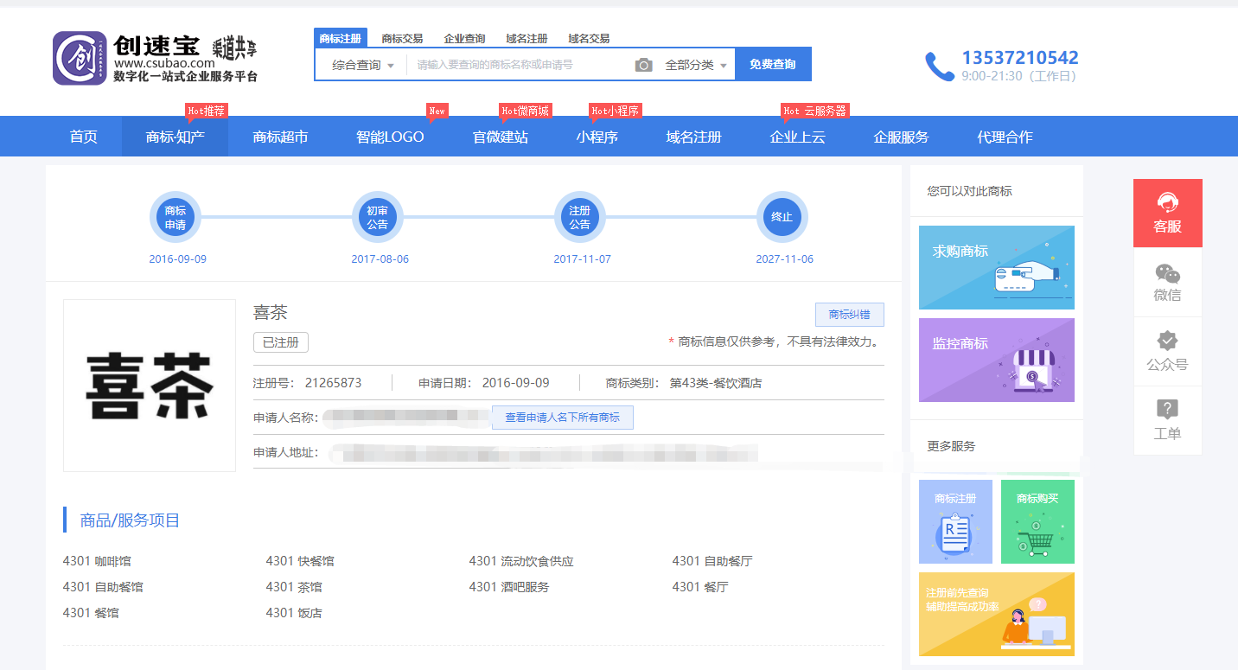Click the Hot推荐 red badge
The width and height of the screenshot is (1238, 670).
tap(207, 111)
